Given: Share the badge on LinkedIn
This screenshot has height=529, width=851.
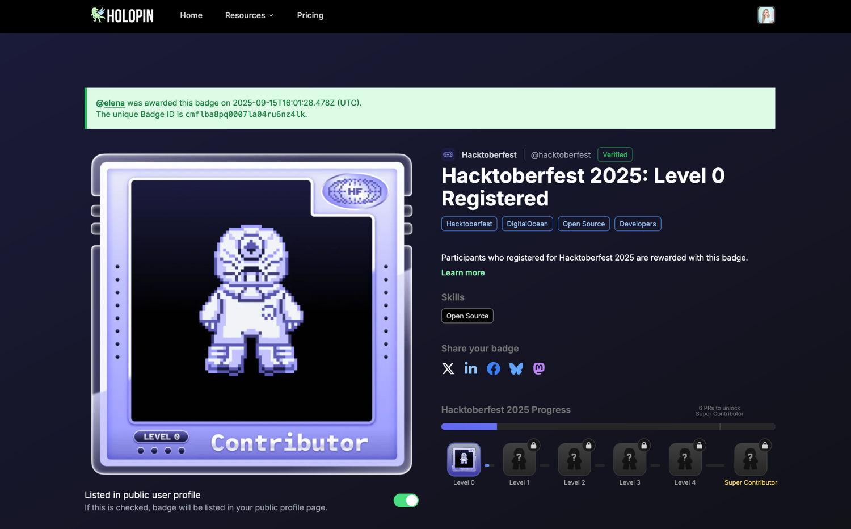Looking at the screenshot, I should click(470, 368).
